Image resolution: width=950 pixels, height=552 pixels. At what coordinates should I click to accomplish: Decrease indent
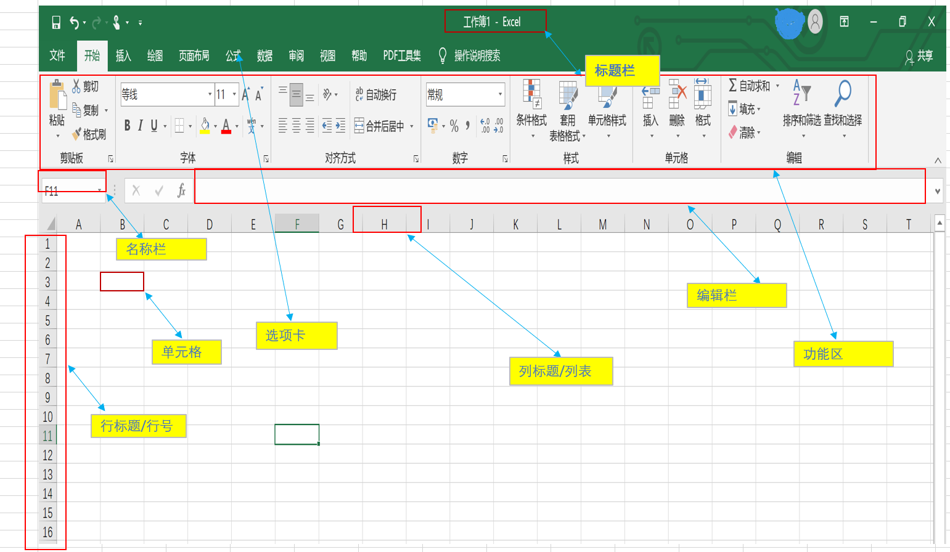click(327, 126)
